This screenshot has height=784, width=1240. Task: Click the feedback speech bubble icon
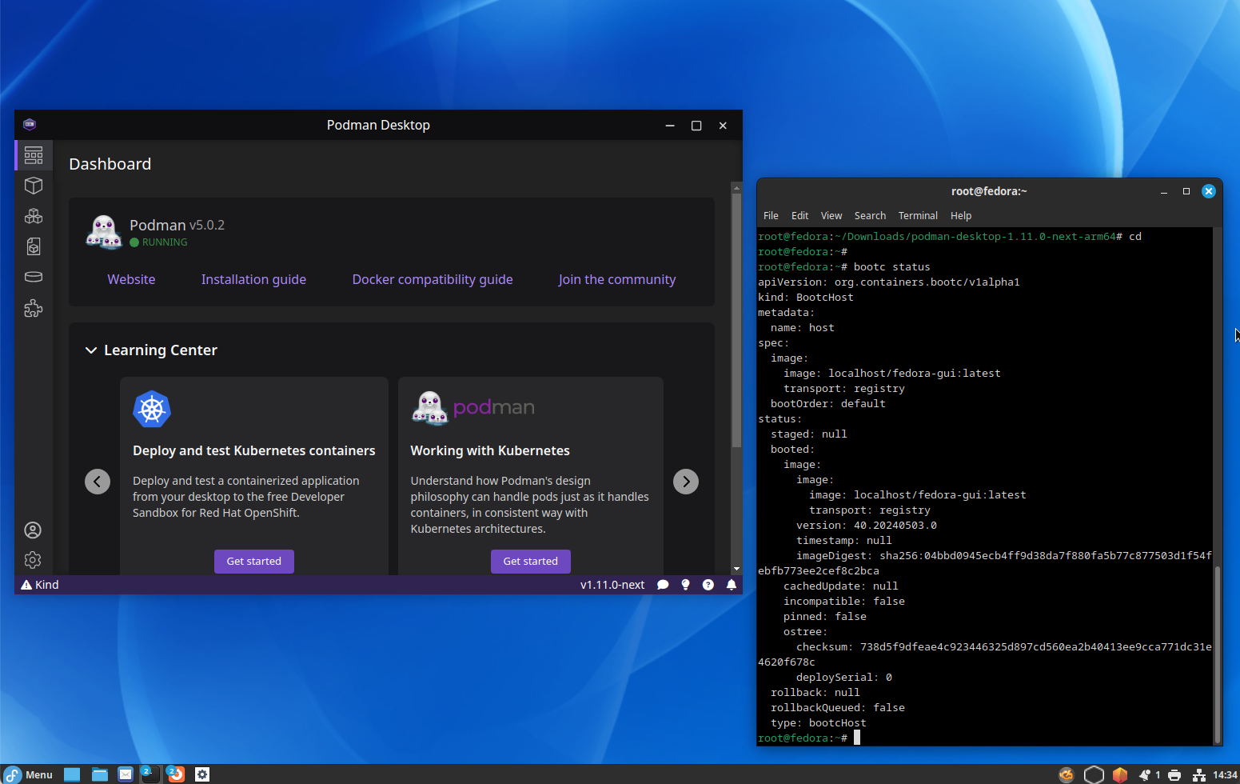(663, 585)
